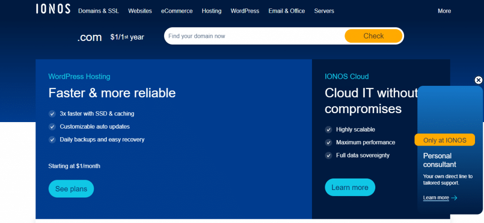The image size is (484, 223).
Task: Close the personal consultant popup
Action: pyautogui.click(x=478, y=80)
